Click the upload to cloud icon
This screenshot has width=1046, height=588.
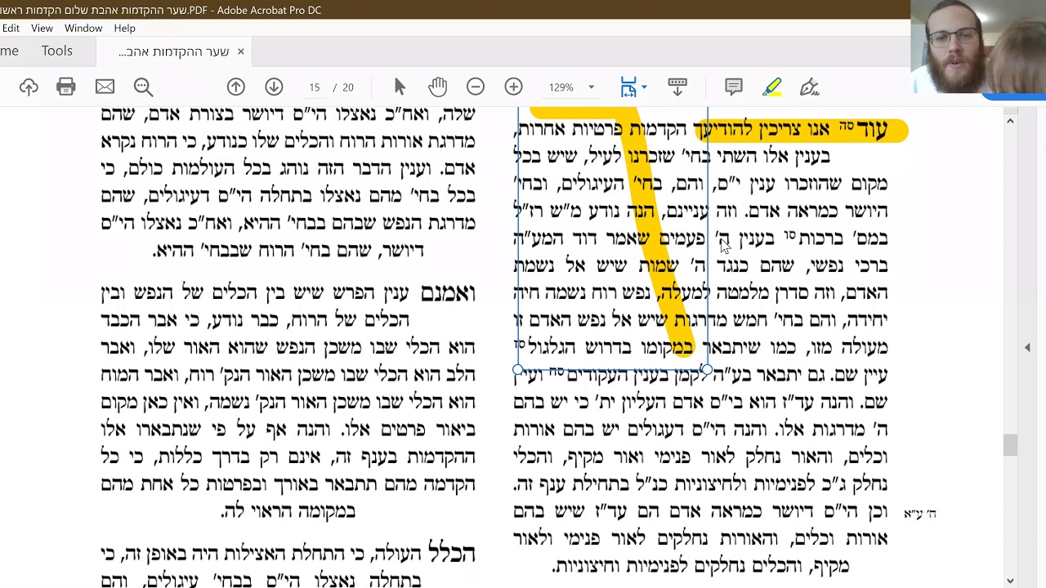click(29, 87)
